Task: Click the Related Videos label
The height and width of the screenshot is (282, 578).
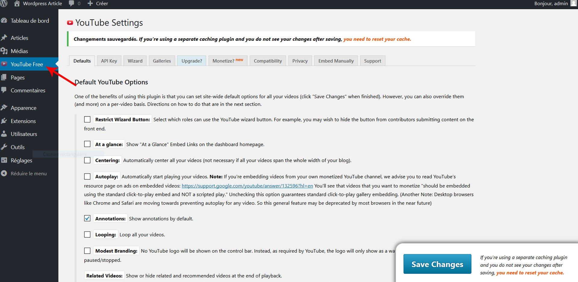Action: [x=104, y=276]
